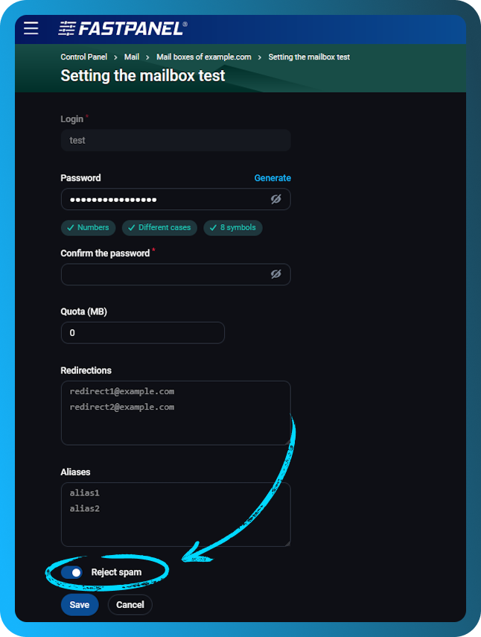Toggle password visibility on Password field
Image resolution: width=481 pixels, height=637 pixels.
(276, 199)
